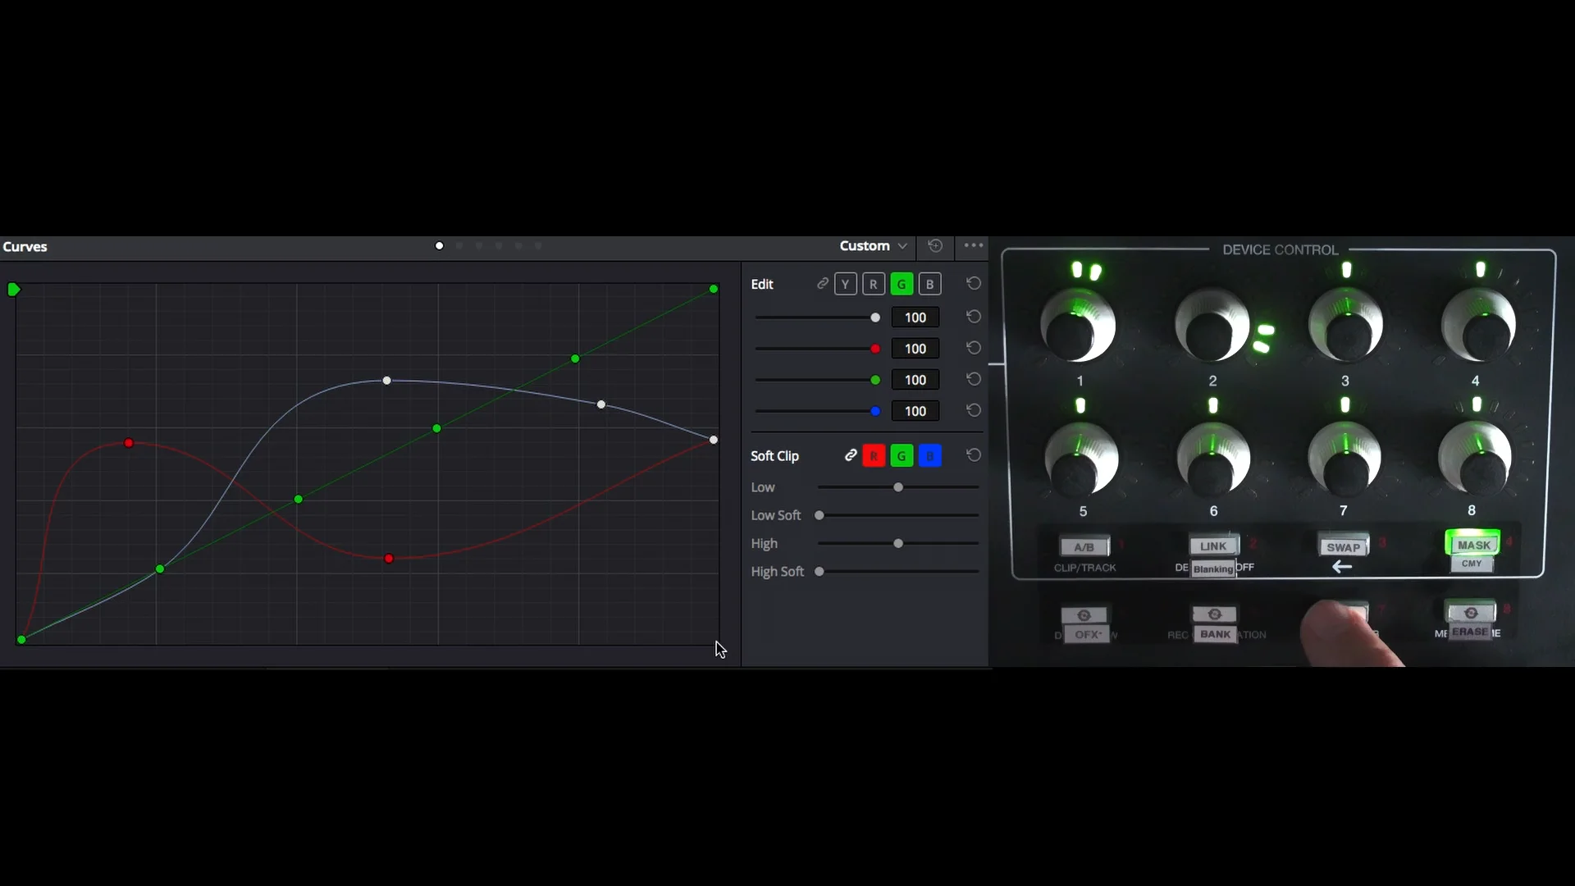Open the Custom curves mode dropdown

click(x=872, y=245)
